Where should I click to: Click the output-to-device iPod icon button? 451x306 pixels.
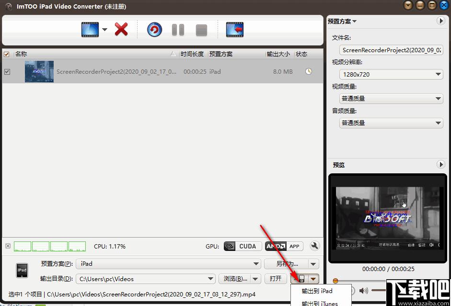(x=299, y=279)
